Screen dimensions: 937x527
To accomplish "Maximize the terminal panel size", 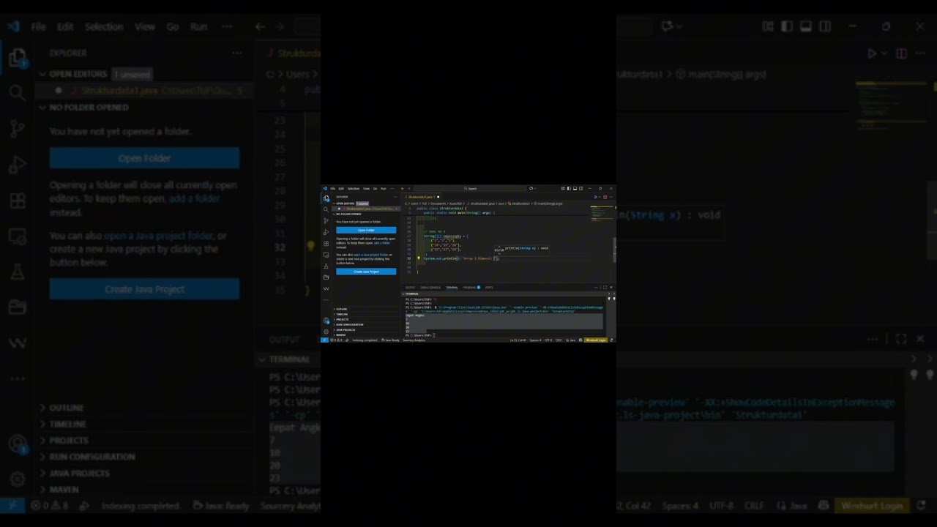I will 605,288.
